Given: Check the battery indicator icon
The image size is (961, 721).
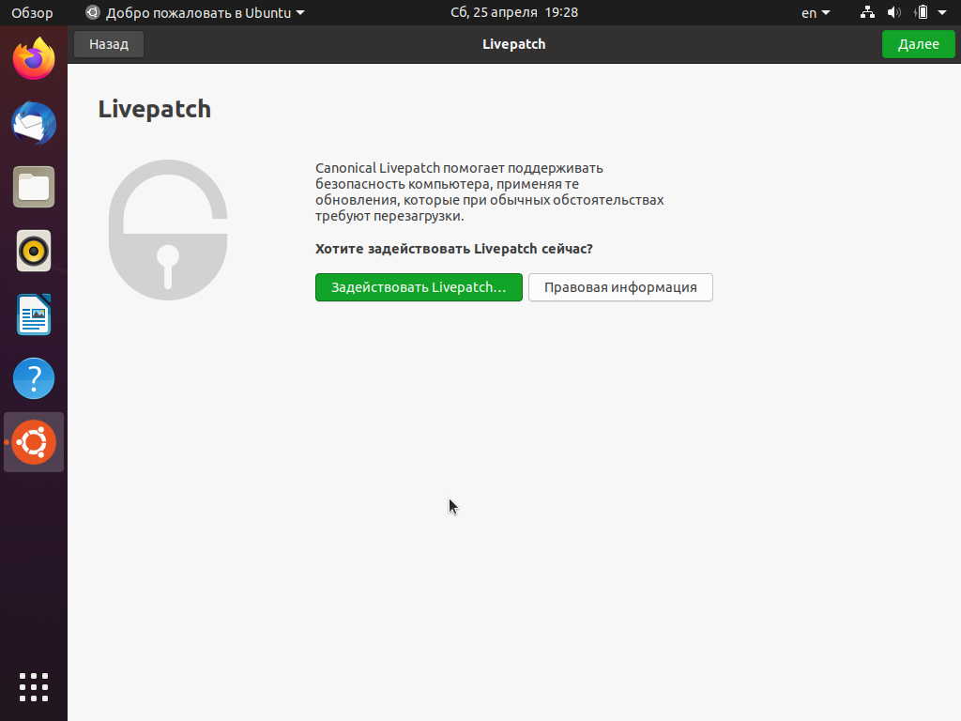Looking at the screenshot, I should coord(922,12).
